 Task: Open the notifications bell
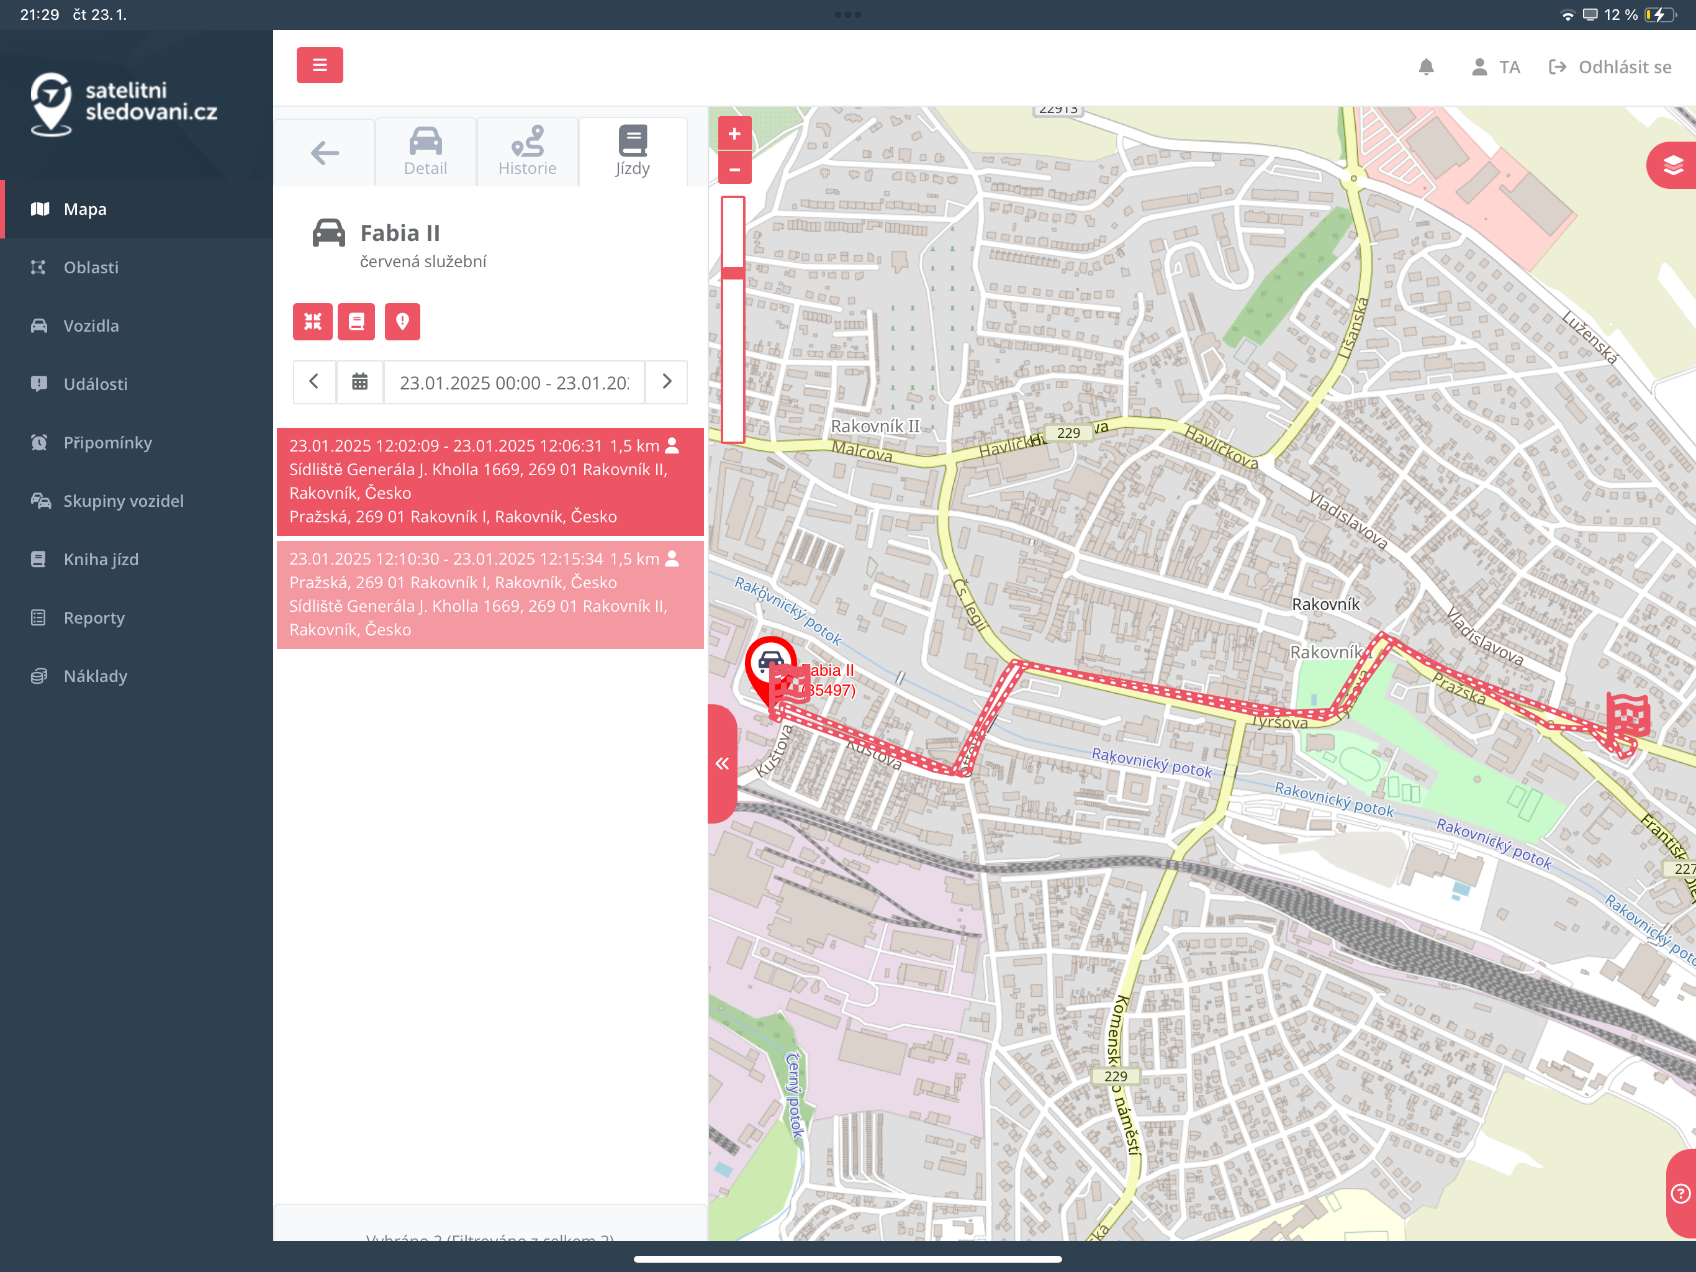1426,66
